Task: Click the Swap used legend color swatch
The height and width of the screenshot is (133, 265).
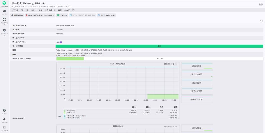Action: coord(64,111)
